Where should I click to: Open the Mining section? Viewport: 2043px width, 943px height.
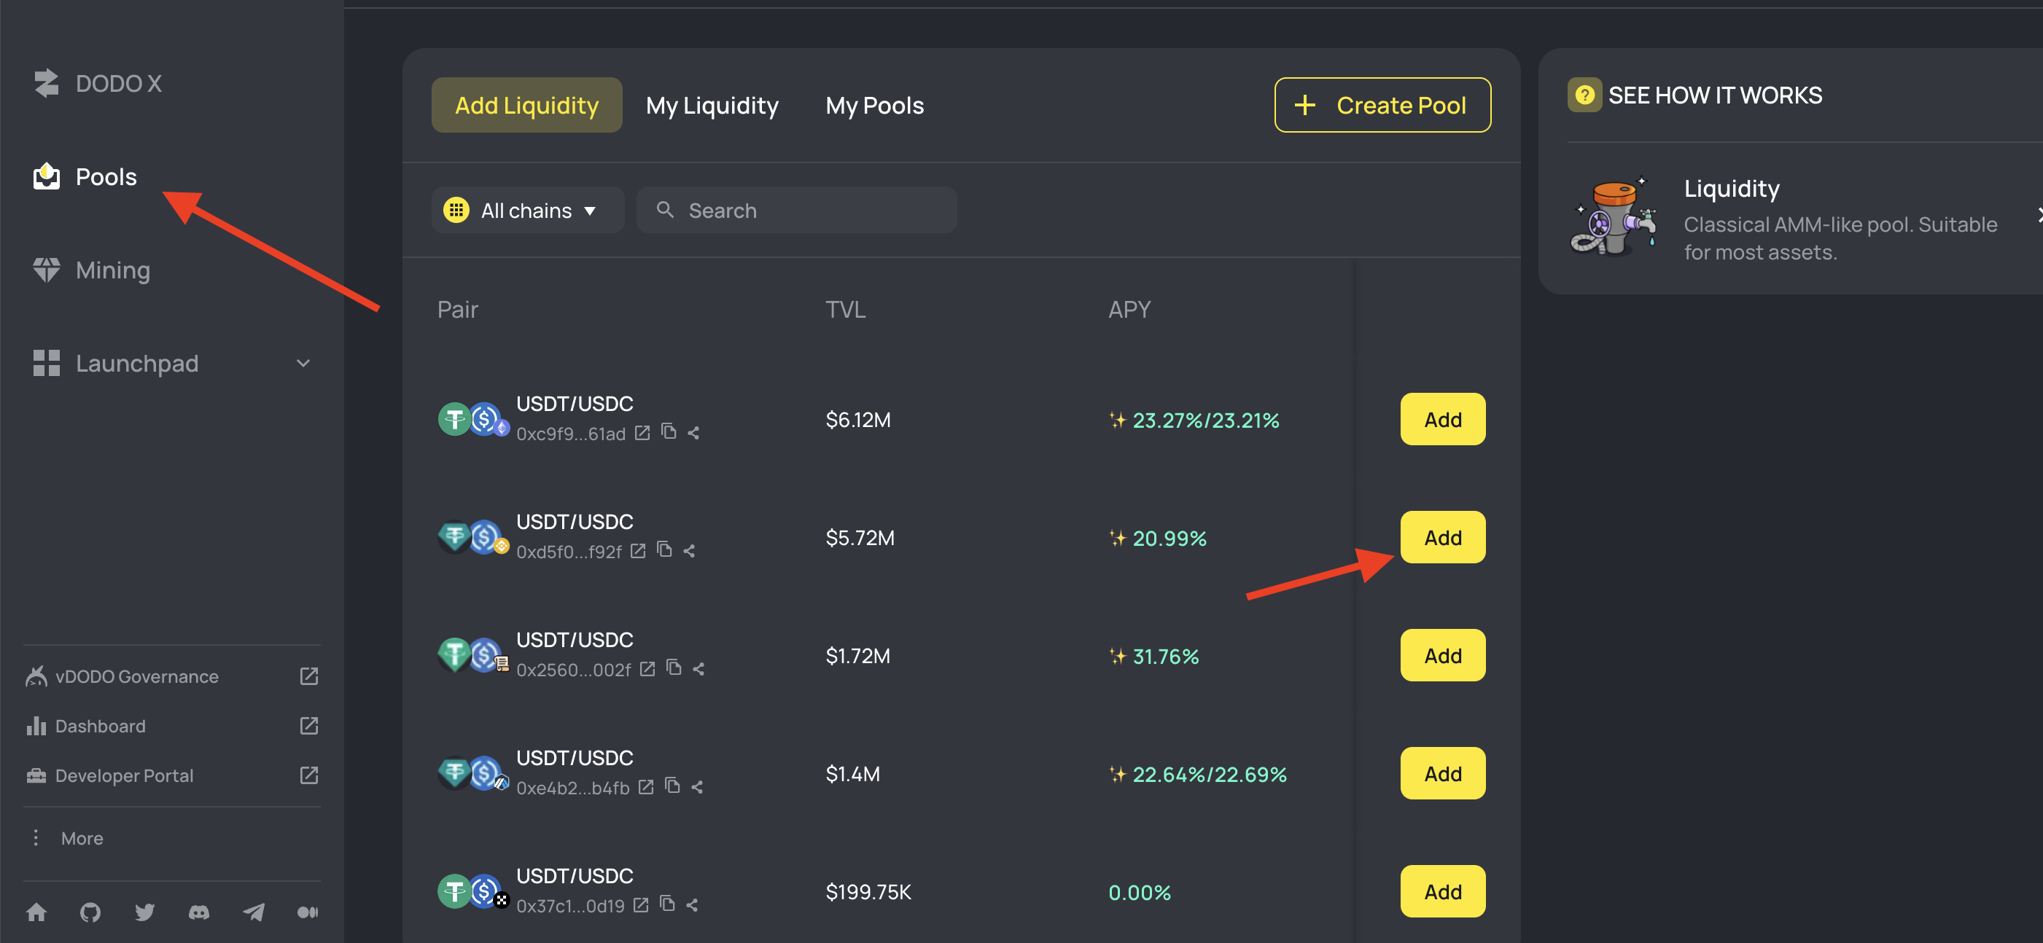coord(91,270)
